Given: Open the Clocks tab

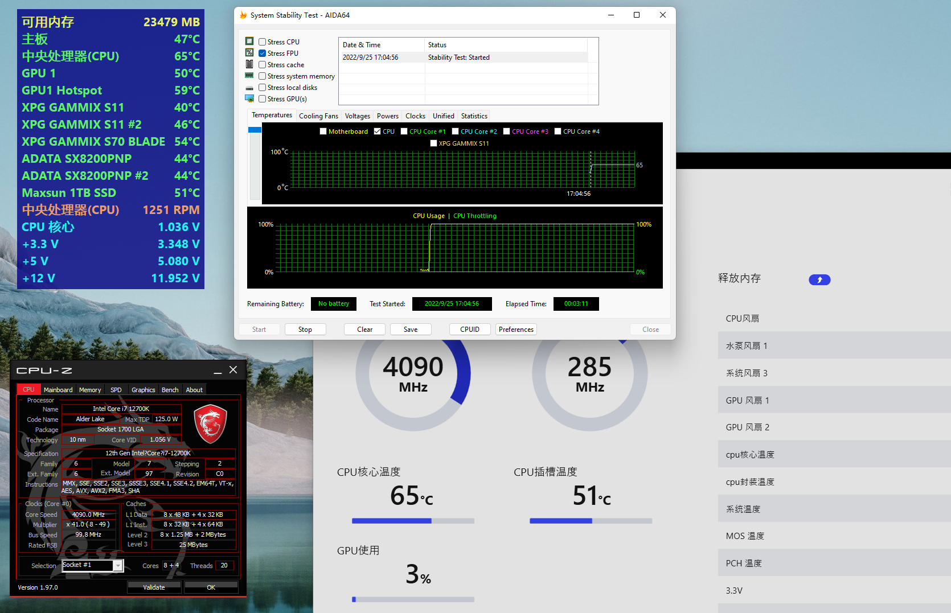Looking at the screenshot, I should (415, 116).
